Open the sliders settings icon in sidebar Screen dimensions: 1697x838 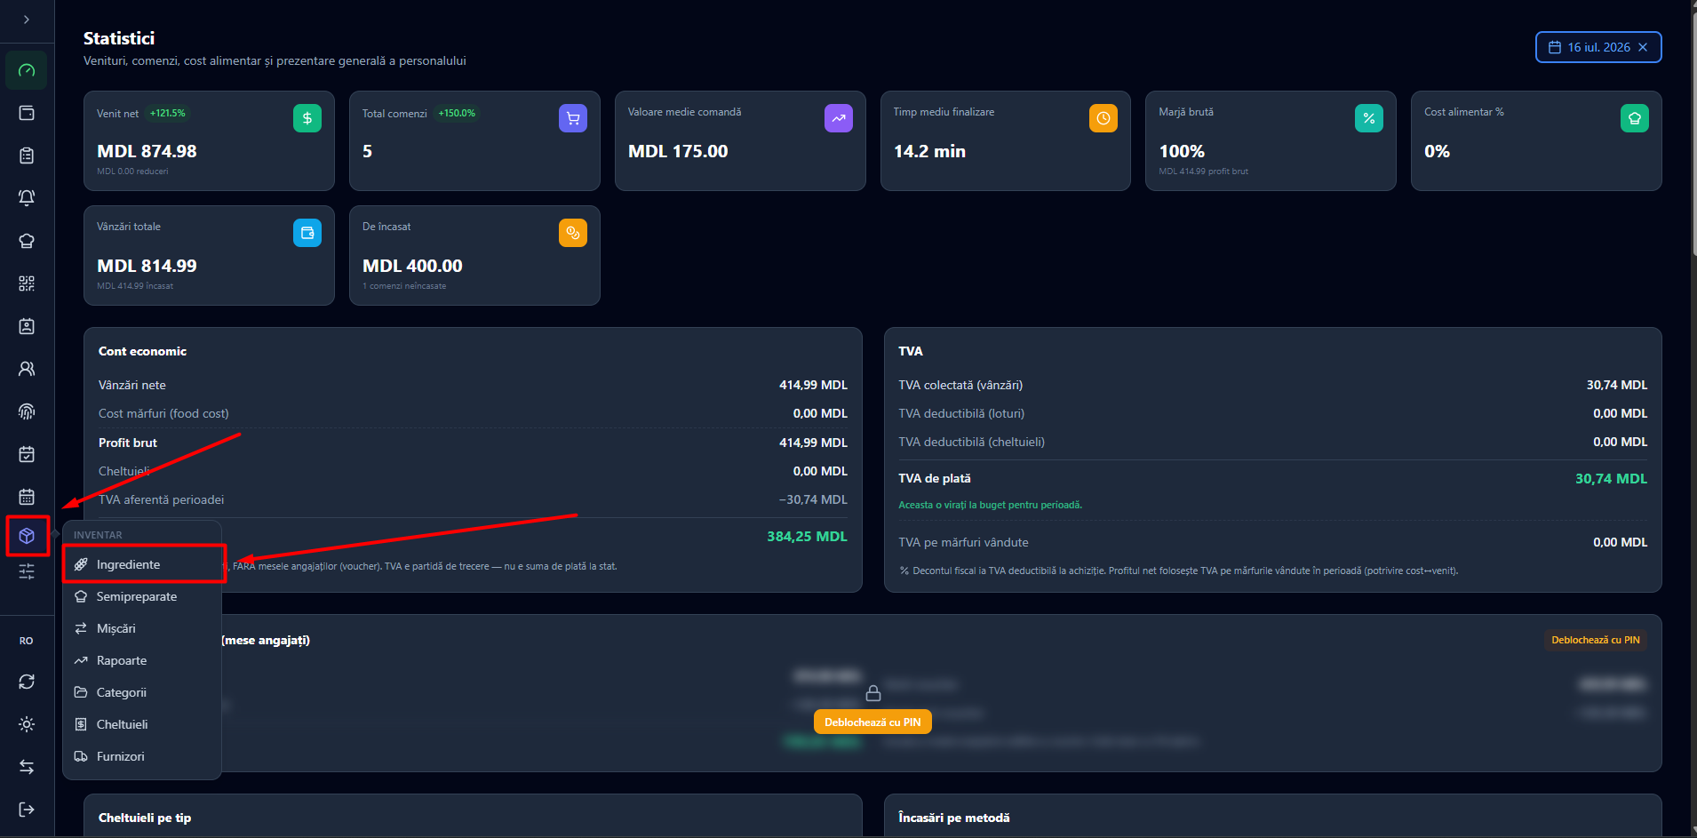27,571
